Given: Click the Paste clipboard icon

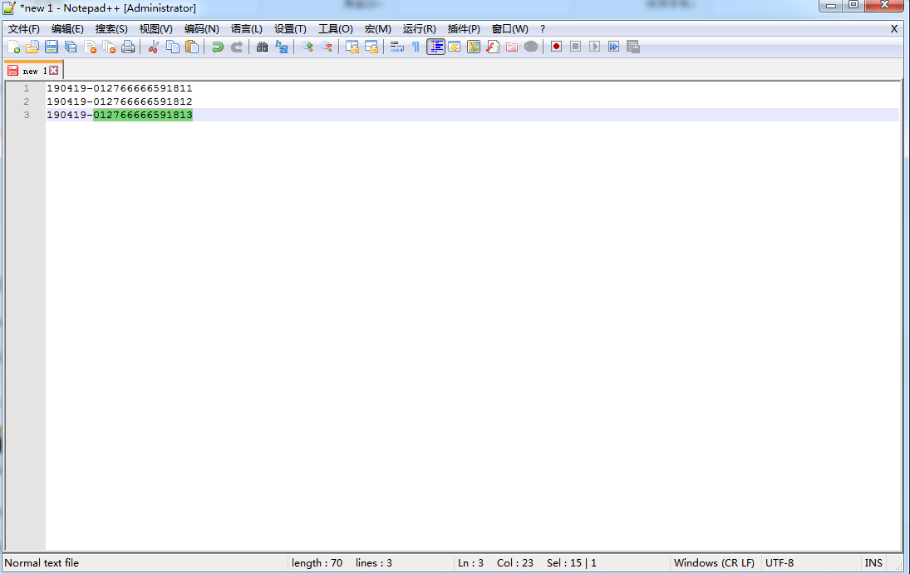Looking at the screenshot, I should coord(192,47).
